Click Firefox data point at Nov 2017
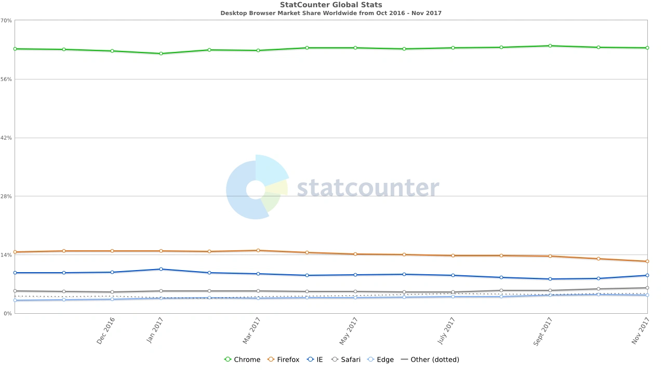 pos(647,261)
